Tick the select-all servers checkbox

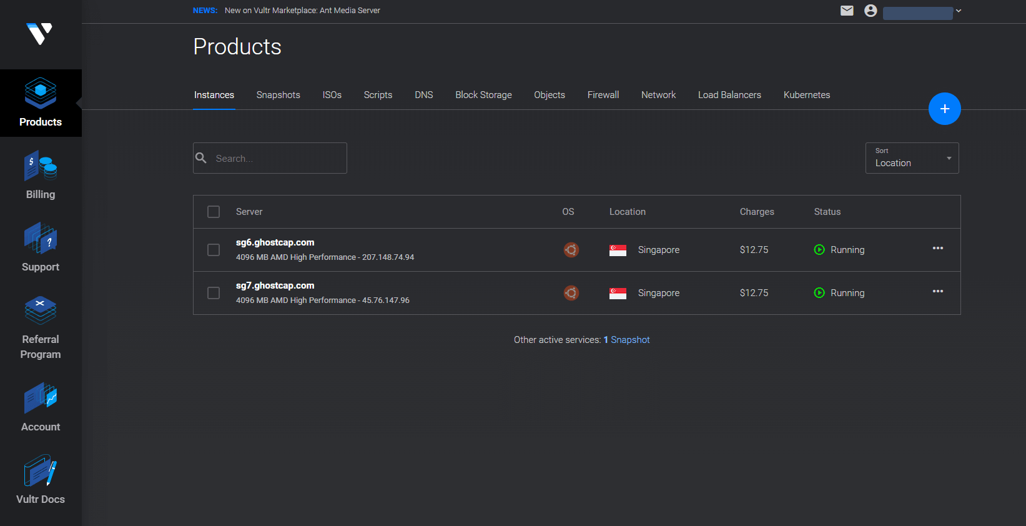coord(214,212)
